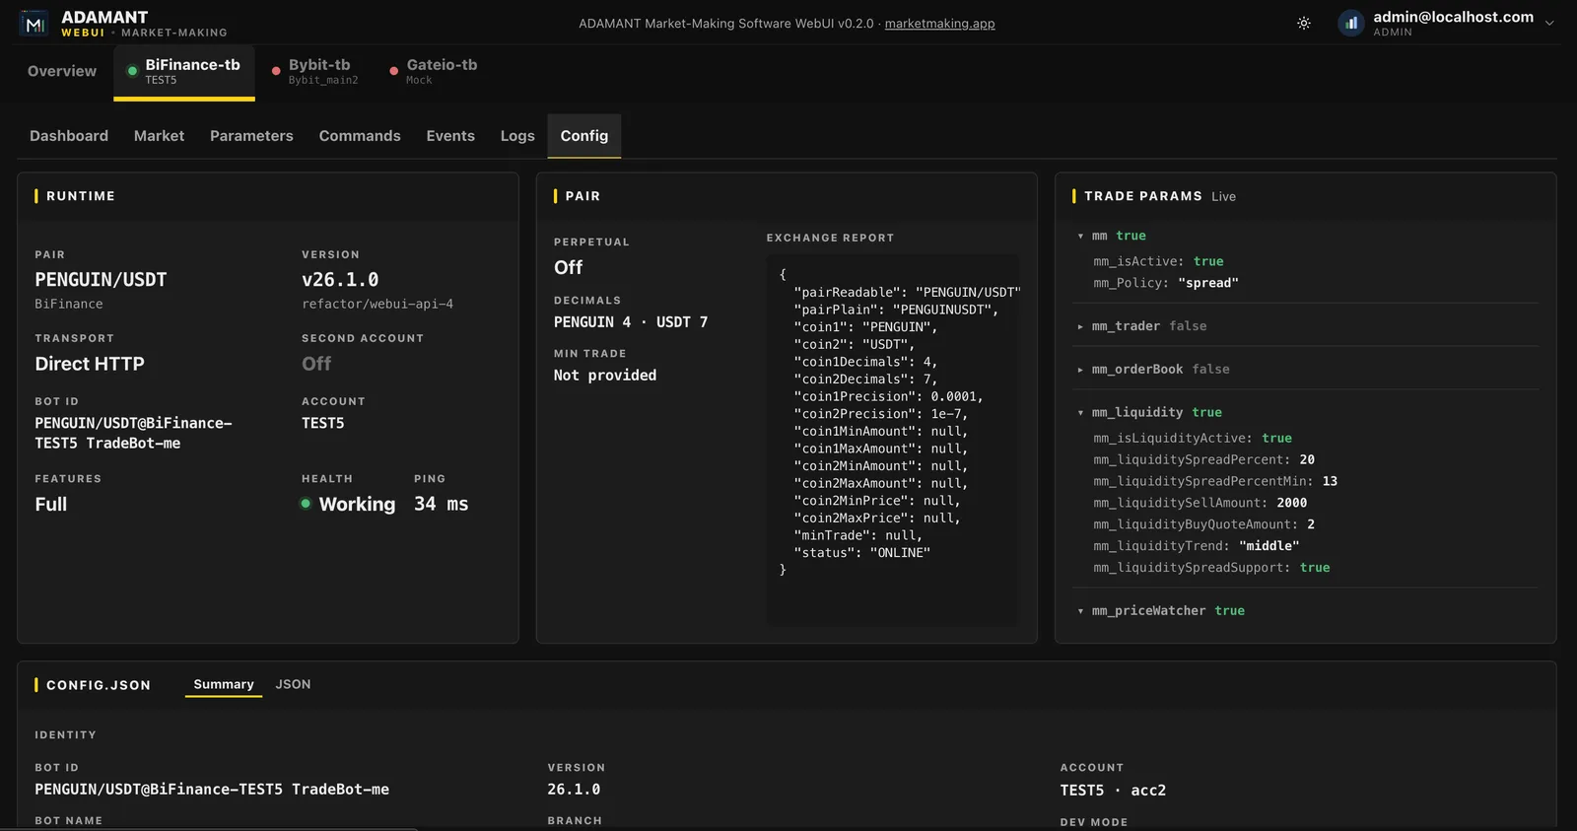Screen dimensions: 1577x831
Task: Click the green status dot on BiFinance-tb
Action: (132, 71)
